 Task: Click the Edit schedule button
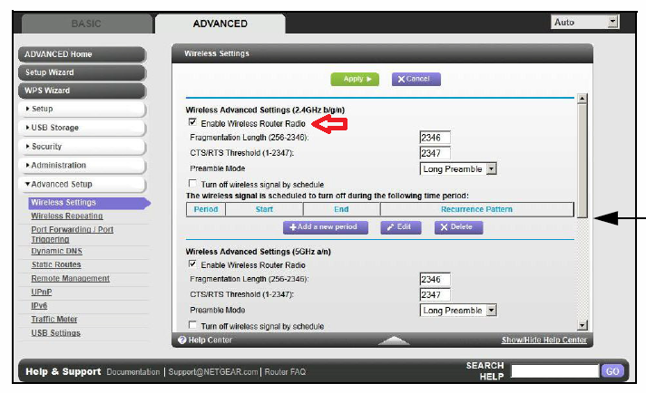coord(400,227)
